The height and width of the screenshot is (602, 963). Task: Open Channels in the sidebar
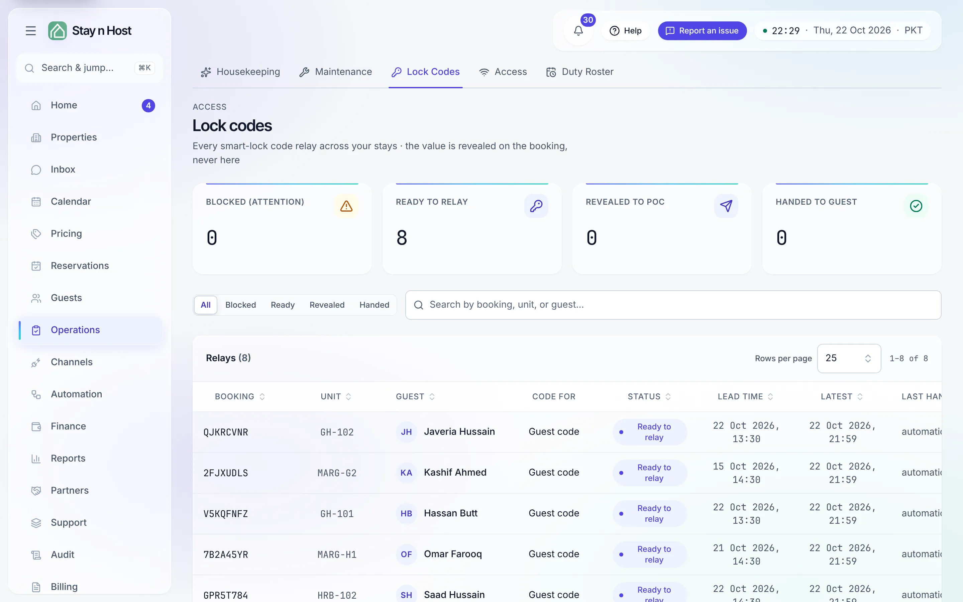tap(91, 362)
